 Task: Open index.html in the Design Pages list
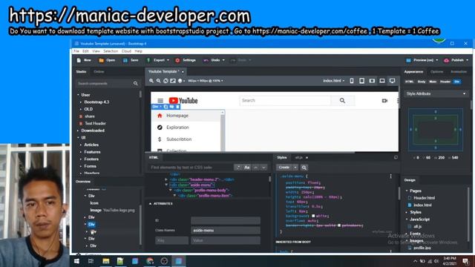(x=422, y=205)
